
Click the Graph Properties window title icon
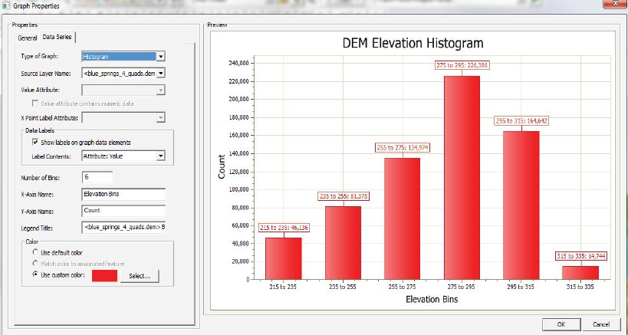coord(6,5)
